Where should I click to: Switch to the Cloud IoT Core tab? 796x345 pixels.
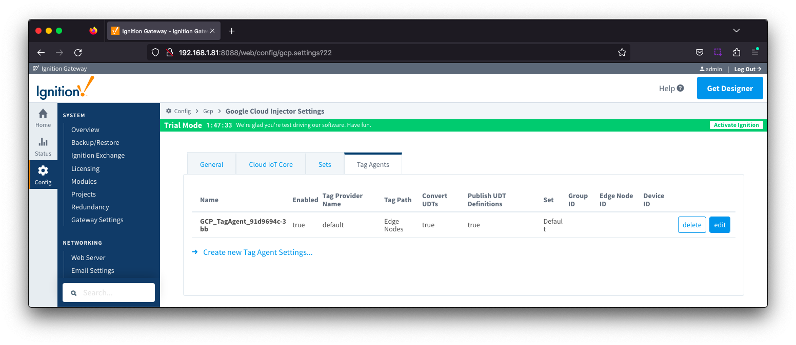click(271, 164)
